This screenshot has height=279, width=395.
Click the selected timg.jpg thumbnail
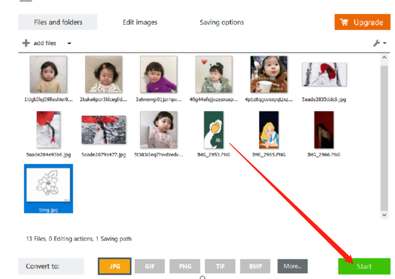49,189
